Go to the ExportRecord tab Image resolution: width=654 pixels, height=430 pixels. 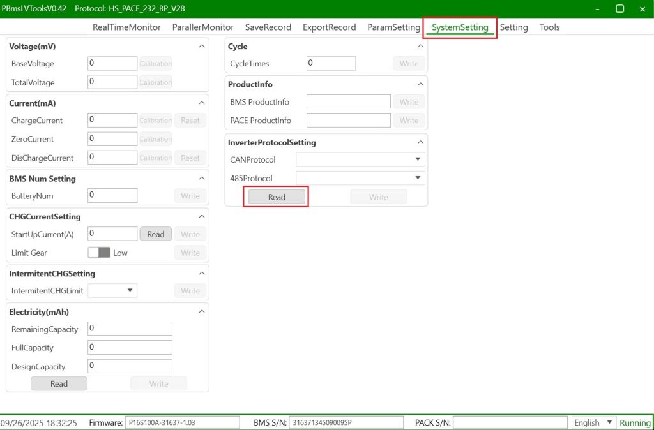click(x=329, y=27)
